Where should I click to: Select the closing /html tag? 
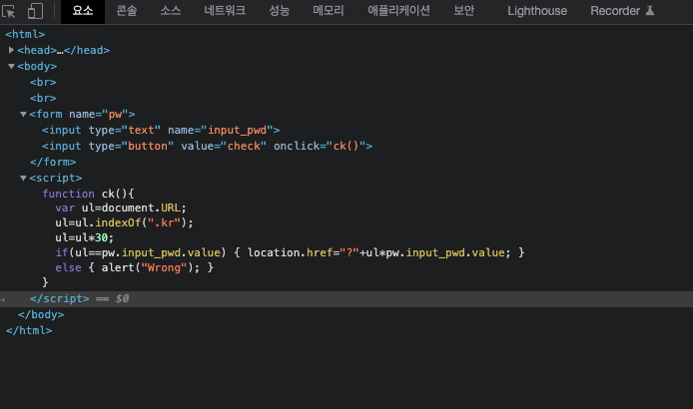click(x=29, y=330)
